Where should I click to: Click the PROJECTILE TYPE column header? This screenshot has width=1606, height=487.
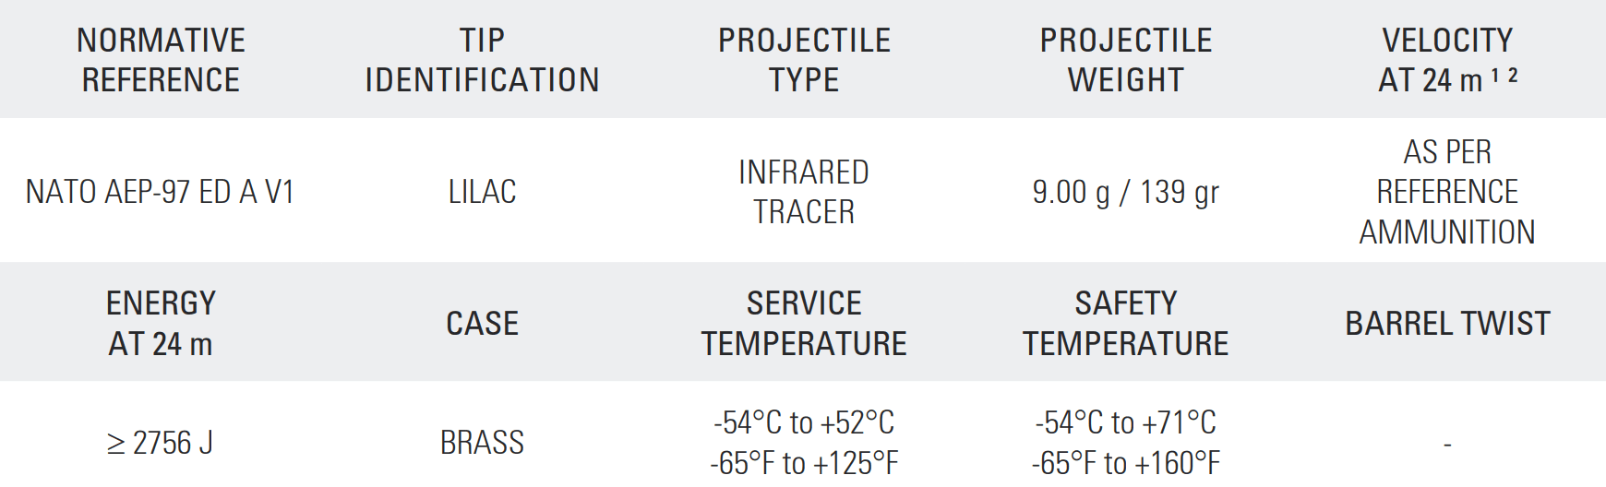point(804,60)
